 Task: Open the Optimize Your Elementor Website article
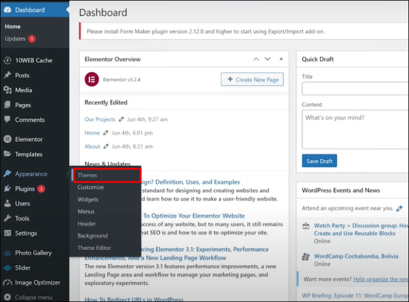(x=194, y=215)
